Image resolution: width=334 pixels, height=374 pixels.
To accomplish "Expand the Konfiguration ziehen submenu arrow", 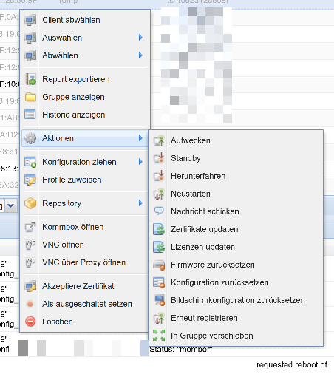I will [x=140, y=162].
